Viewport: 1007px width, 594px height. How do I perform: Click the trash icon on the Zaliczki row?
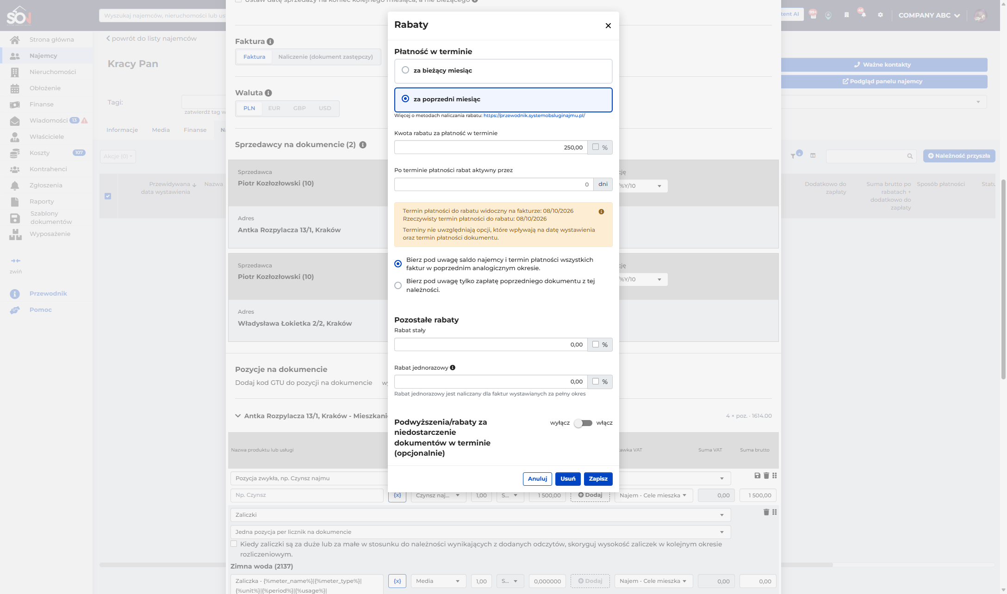[766, 512]
